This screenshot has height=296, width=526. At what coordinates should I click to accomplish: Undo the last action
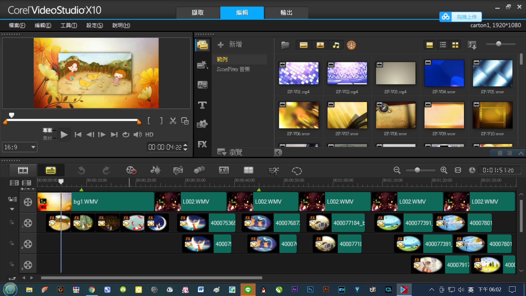[x=81, y=170]
